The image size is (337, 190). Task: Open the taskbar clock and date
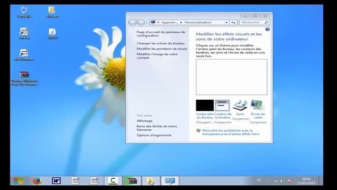pyautogui.click(x=306, y=181)
